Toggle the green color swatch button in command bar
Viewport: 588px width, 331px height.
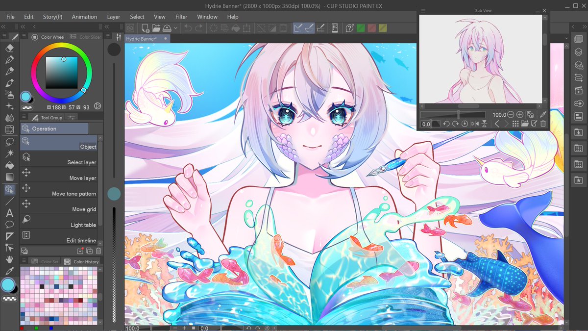(x=361, y=28)
